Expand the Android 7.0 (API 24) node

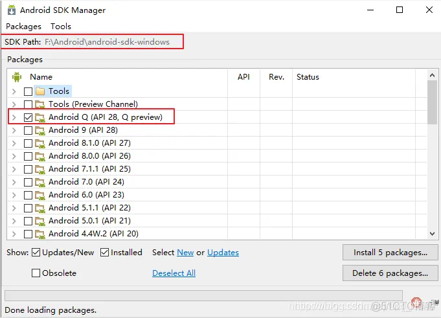pos(14,182)
